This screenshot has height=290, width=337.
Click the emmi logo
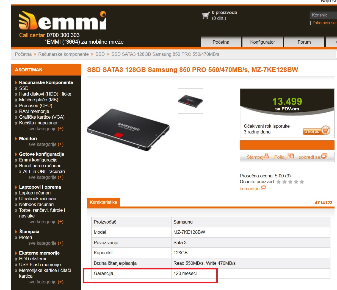tap(63, 20)
